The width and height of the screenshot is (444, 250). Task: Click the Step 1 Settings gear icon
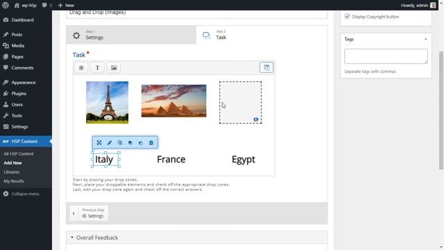76,35
